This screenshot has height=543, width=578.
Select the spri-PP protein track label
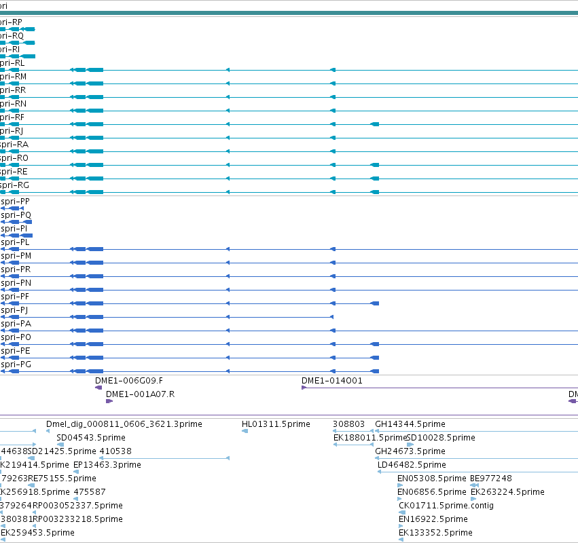pos(15,202)
